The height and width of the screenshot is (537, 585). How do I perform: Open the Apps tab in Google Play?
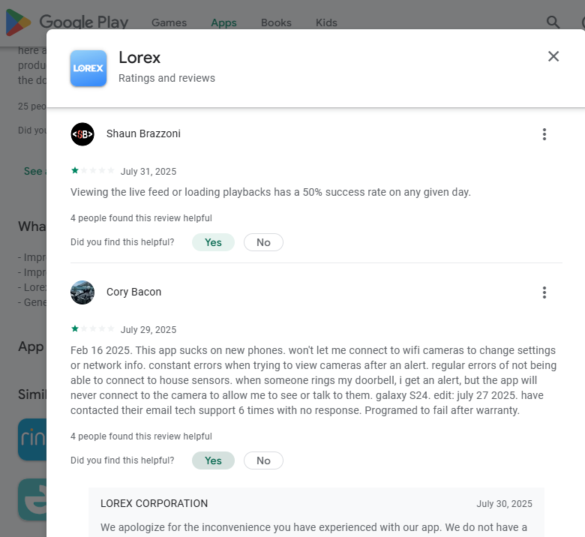(x=223, y=22)
